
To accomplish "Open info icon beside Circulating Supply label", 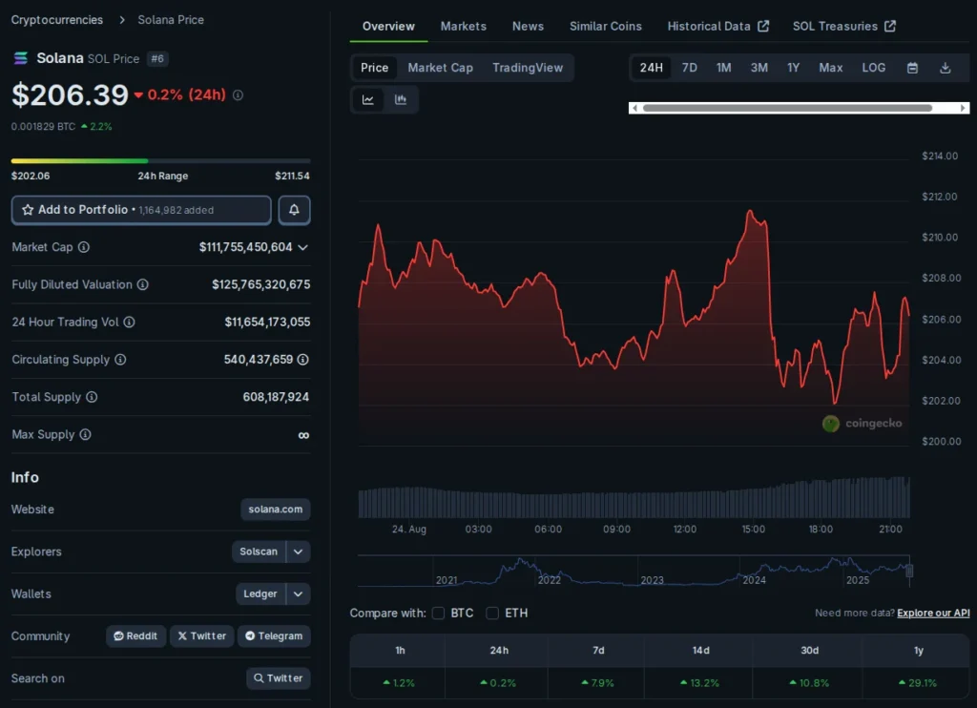I will coord(120,360).
